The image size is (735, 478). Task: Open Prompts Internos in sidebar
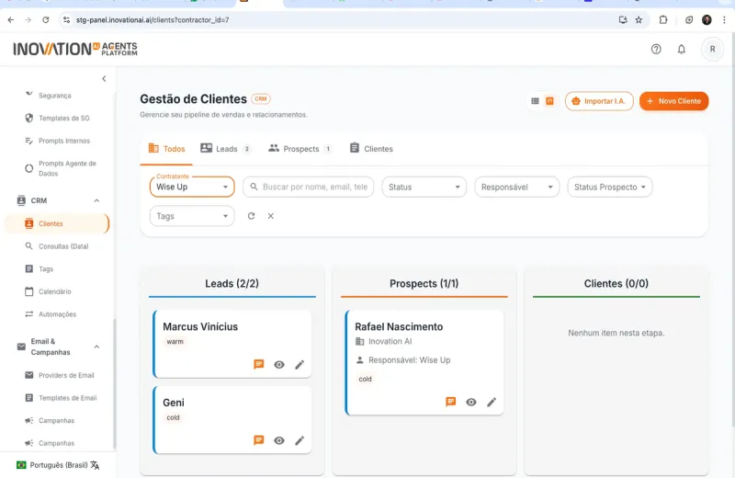pos(64,141)
